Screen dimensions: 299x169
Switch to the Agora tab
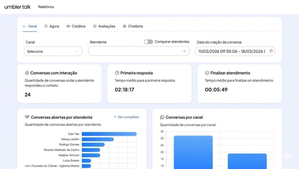point(52,26)
